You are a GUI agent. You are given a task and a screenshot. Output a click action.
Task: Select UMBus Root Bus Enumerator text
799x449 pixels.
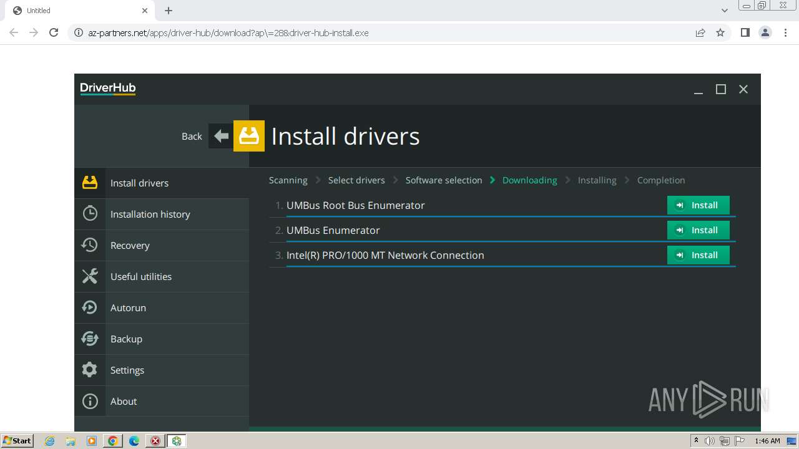click(355, 205)
